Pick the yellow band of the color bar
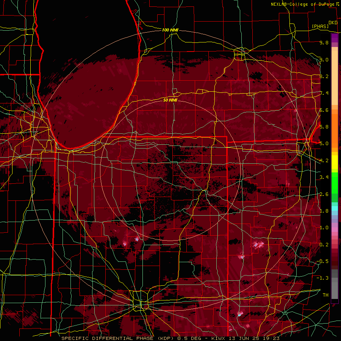 (x=335, y=162)
